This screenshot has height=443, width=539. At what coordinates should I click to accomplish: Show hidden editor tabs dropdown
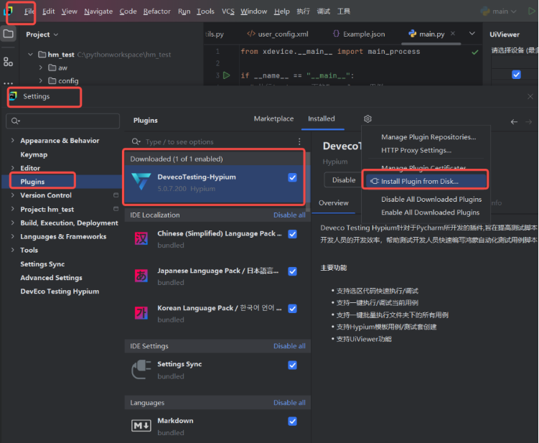472,33
